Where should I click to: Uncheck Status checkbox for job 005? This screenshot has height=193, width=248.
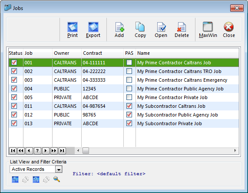tap(14, 97)
